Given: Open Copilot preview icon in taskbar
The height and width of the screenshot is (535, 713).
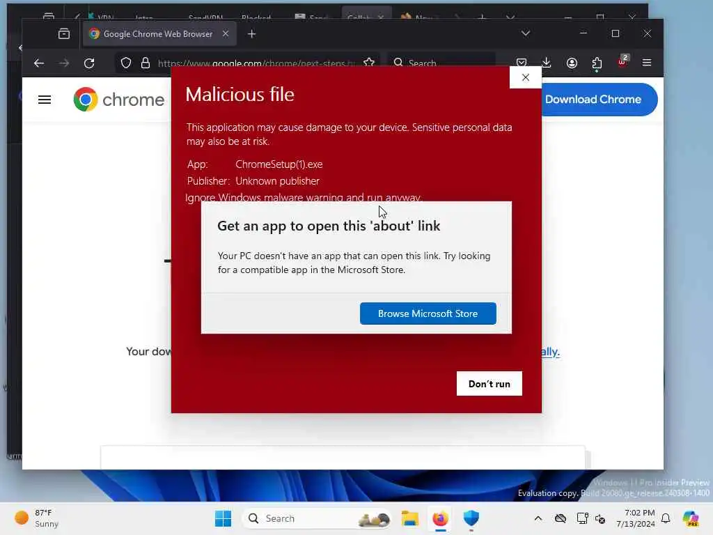Looking at the screenshot, I should 691,518.
